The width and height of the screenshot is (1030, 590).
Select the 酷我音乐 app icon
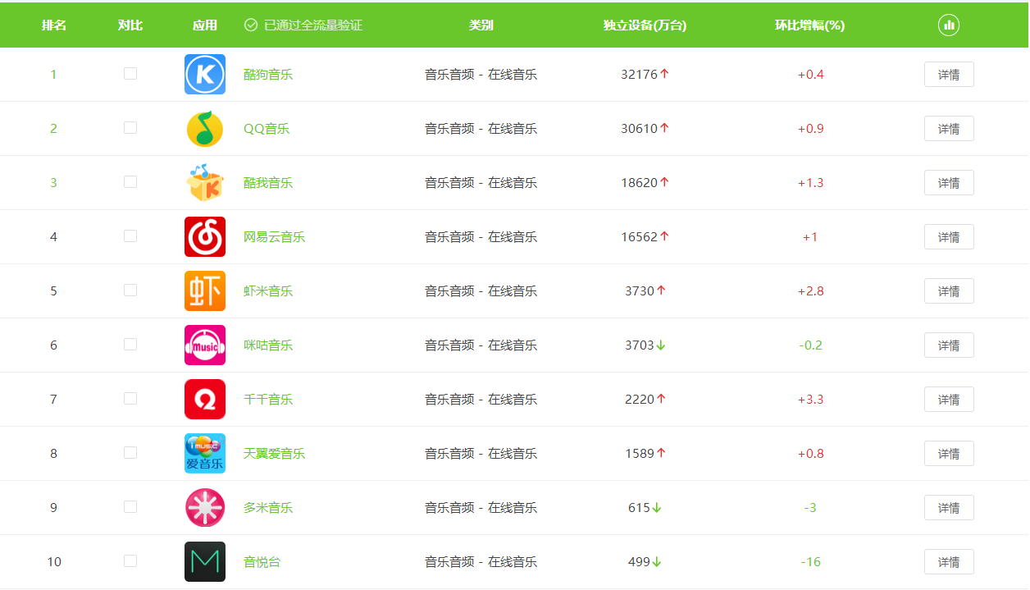point(205,182)
